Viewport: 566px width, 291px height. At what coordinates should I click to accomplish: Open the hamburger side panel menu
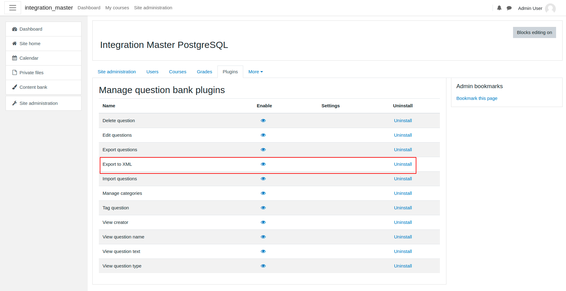coord(13,8)
